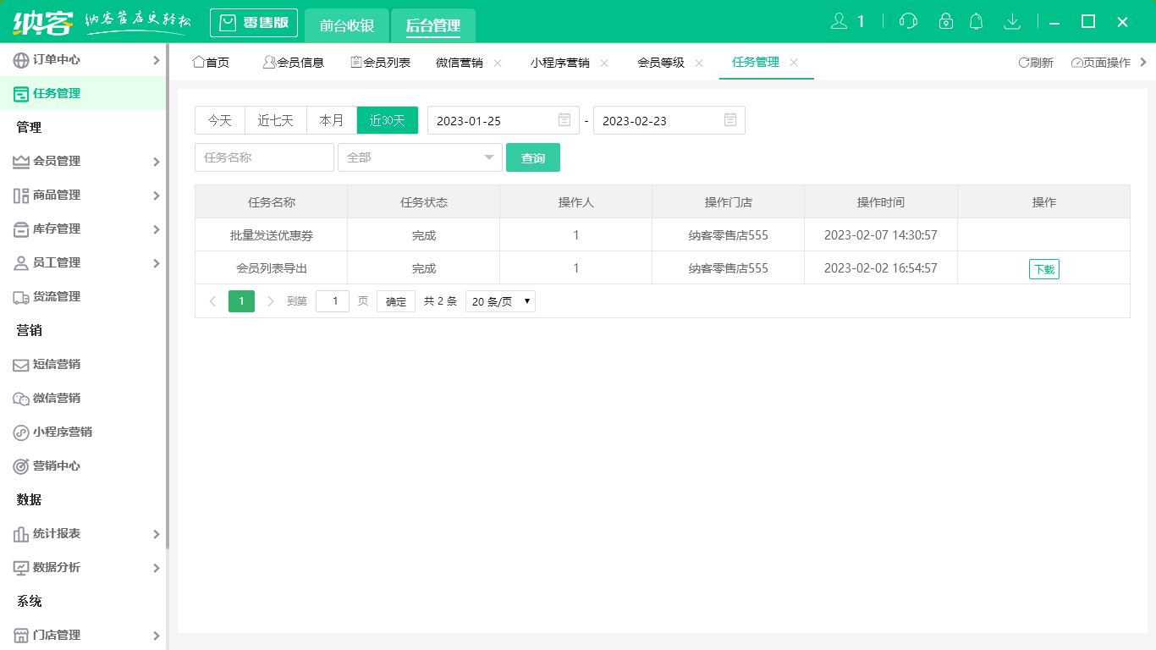Click the 查询 search button
Screen dimensions: 1156x650
(533, 157)
